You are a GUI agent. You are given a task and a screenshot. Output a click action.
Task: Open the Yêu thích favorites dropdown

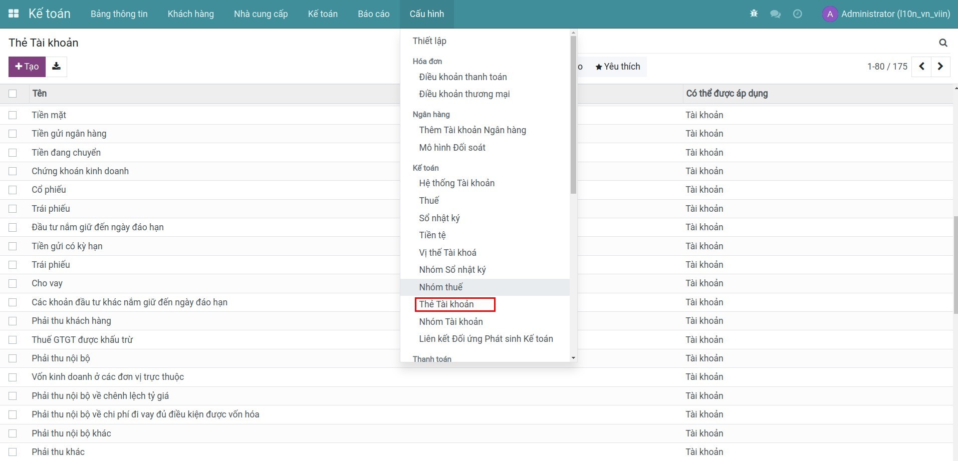pyautogui.click(x=617, y=67)
